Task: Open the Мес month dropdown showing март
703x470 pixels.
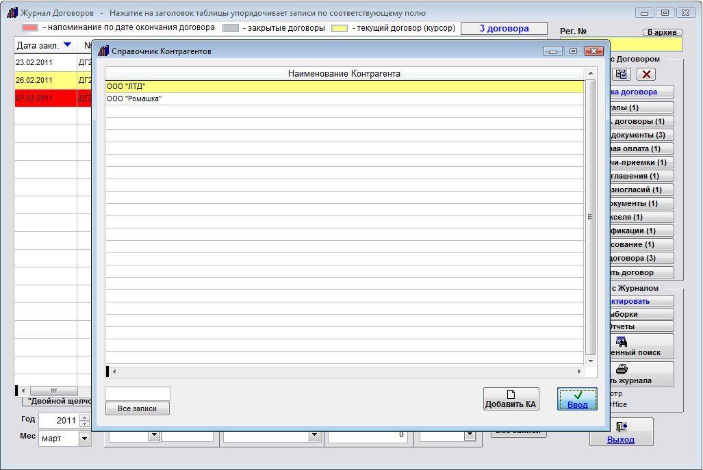Action: coord(84,439)
